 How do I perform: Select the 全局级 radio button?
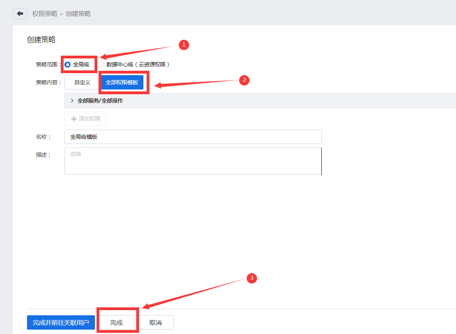coord(68,64)
